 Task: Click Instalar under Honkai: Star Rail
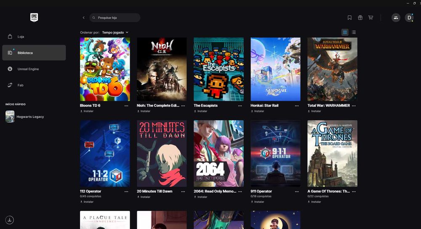[x=258, y=111]
